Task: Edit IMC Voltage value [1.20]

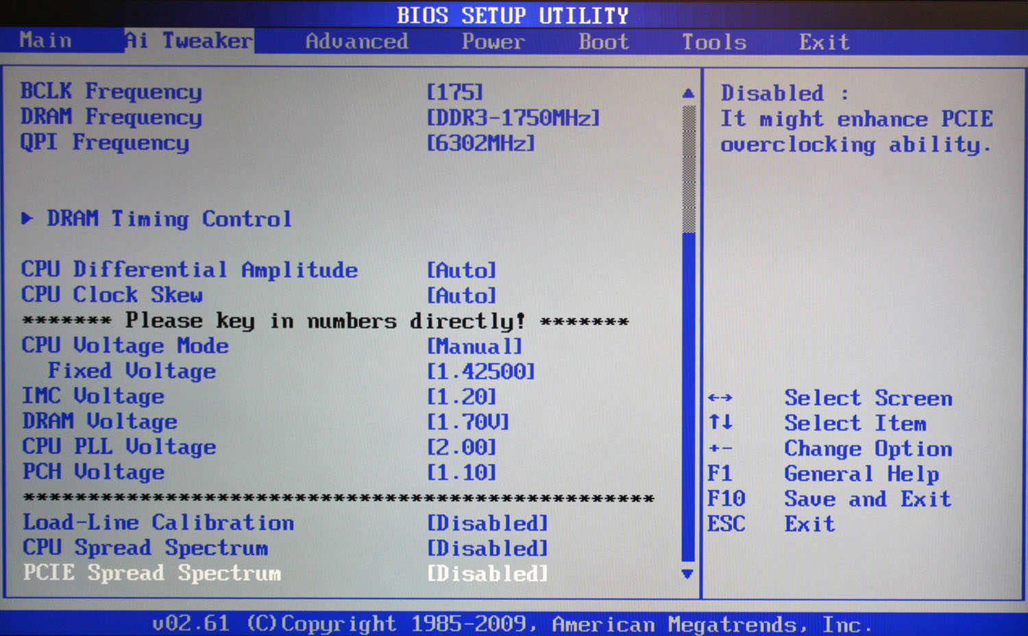Action: [461, 397]
